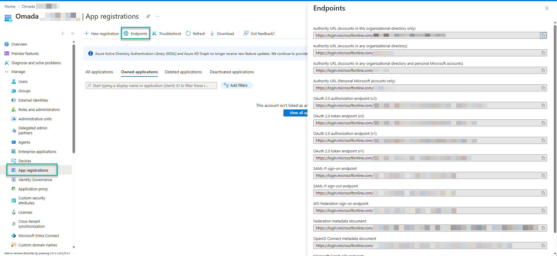Open Enterprise applications in the sidebar

tap(37, 151)
